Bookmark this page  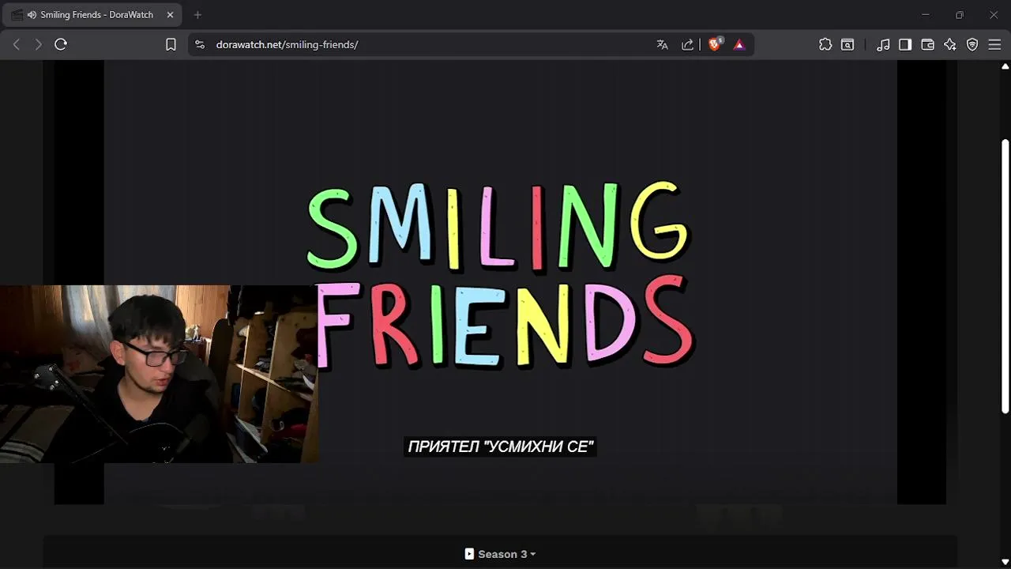pos(171,45)
